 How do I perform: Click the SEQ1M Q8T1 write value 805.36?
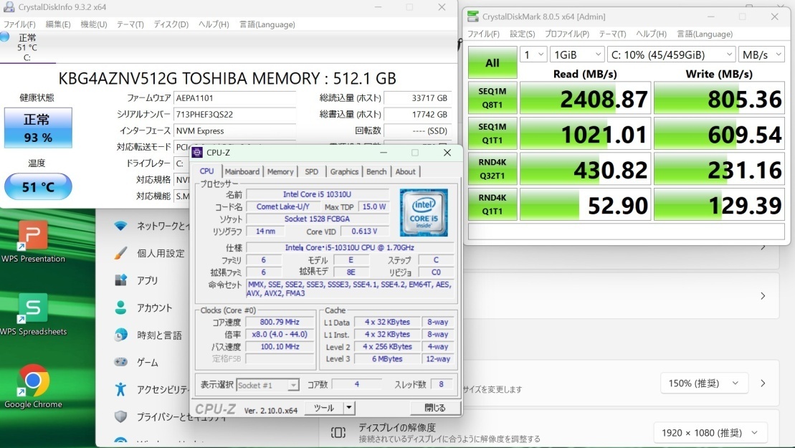[719, 98]
